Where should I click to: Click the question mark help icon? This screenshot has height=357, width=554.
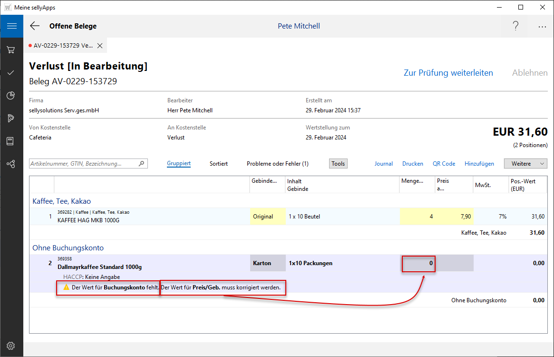tap(515, 26)
